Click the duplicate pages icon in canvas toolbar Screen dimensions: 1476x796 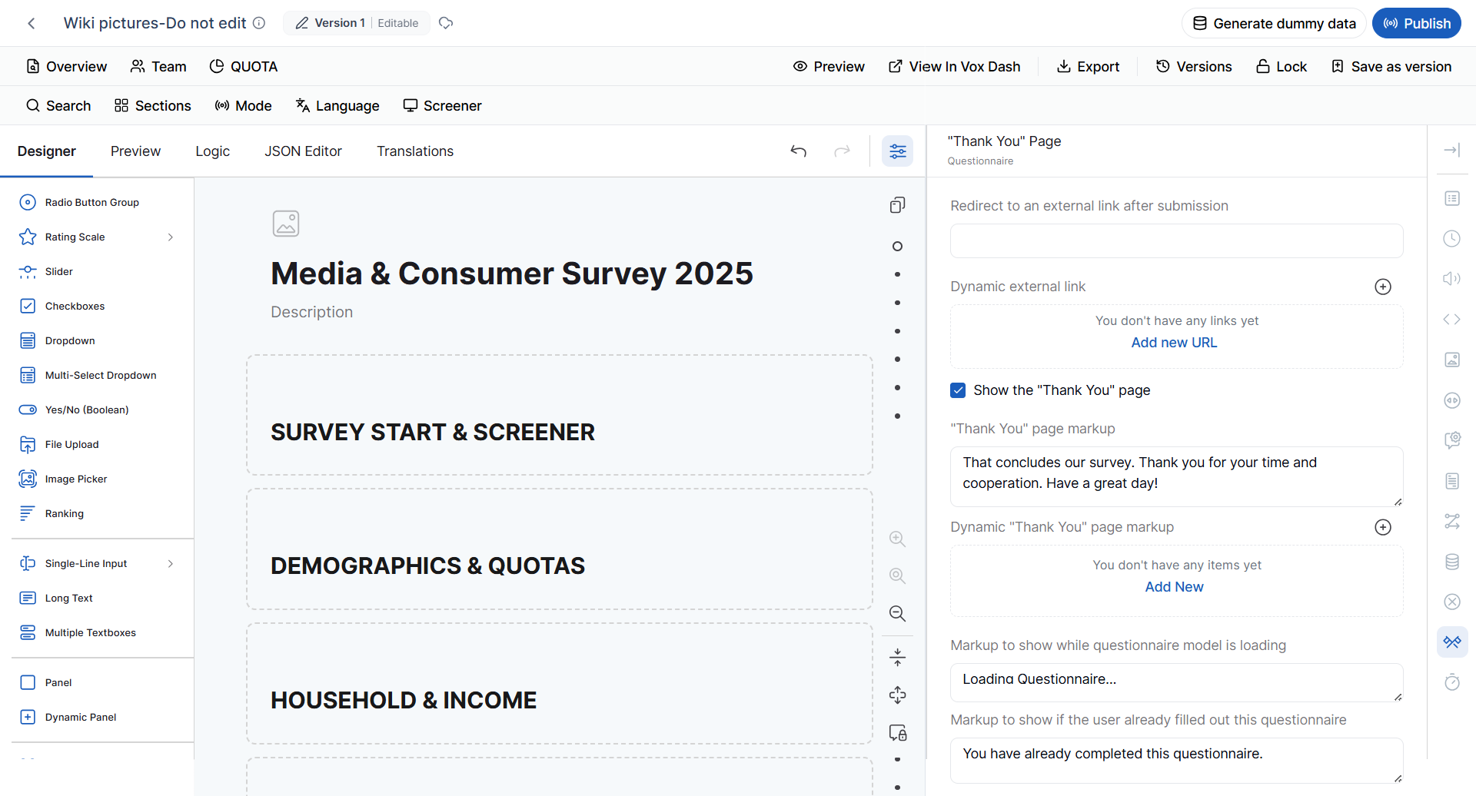(897, 205)
